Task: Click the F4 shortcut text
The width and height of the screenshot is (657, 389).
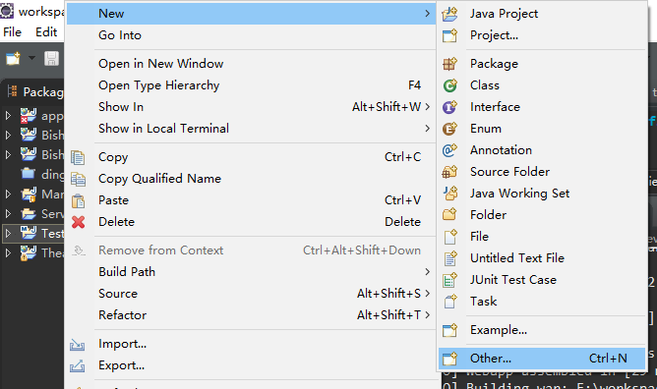Action: (x=414, y=85)
